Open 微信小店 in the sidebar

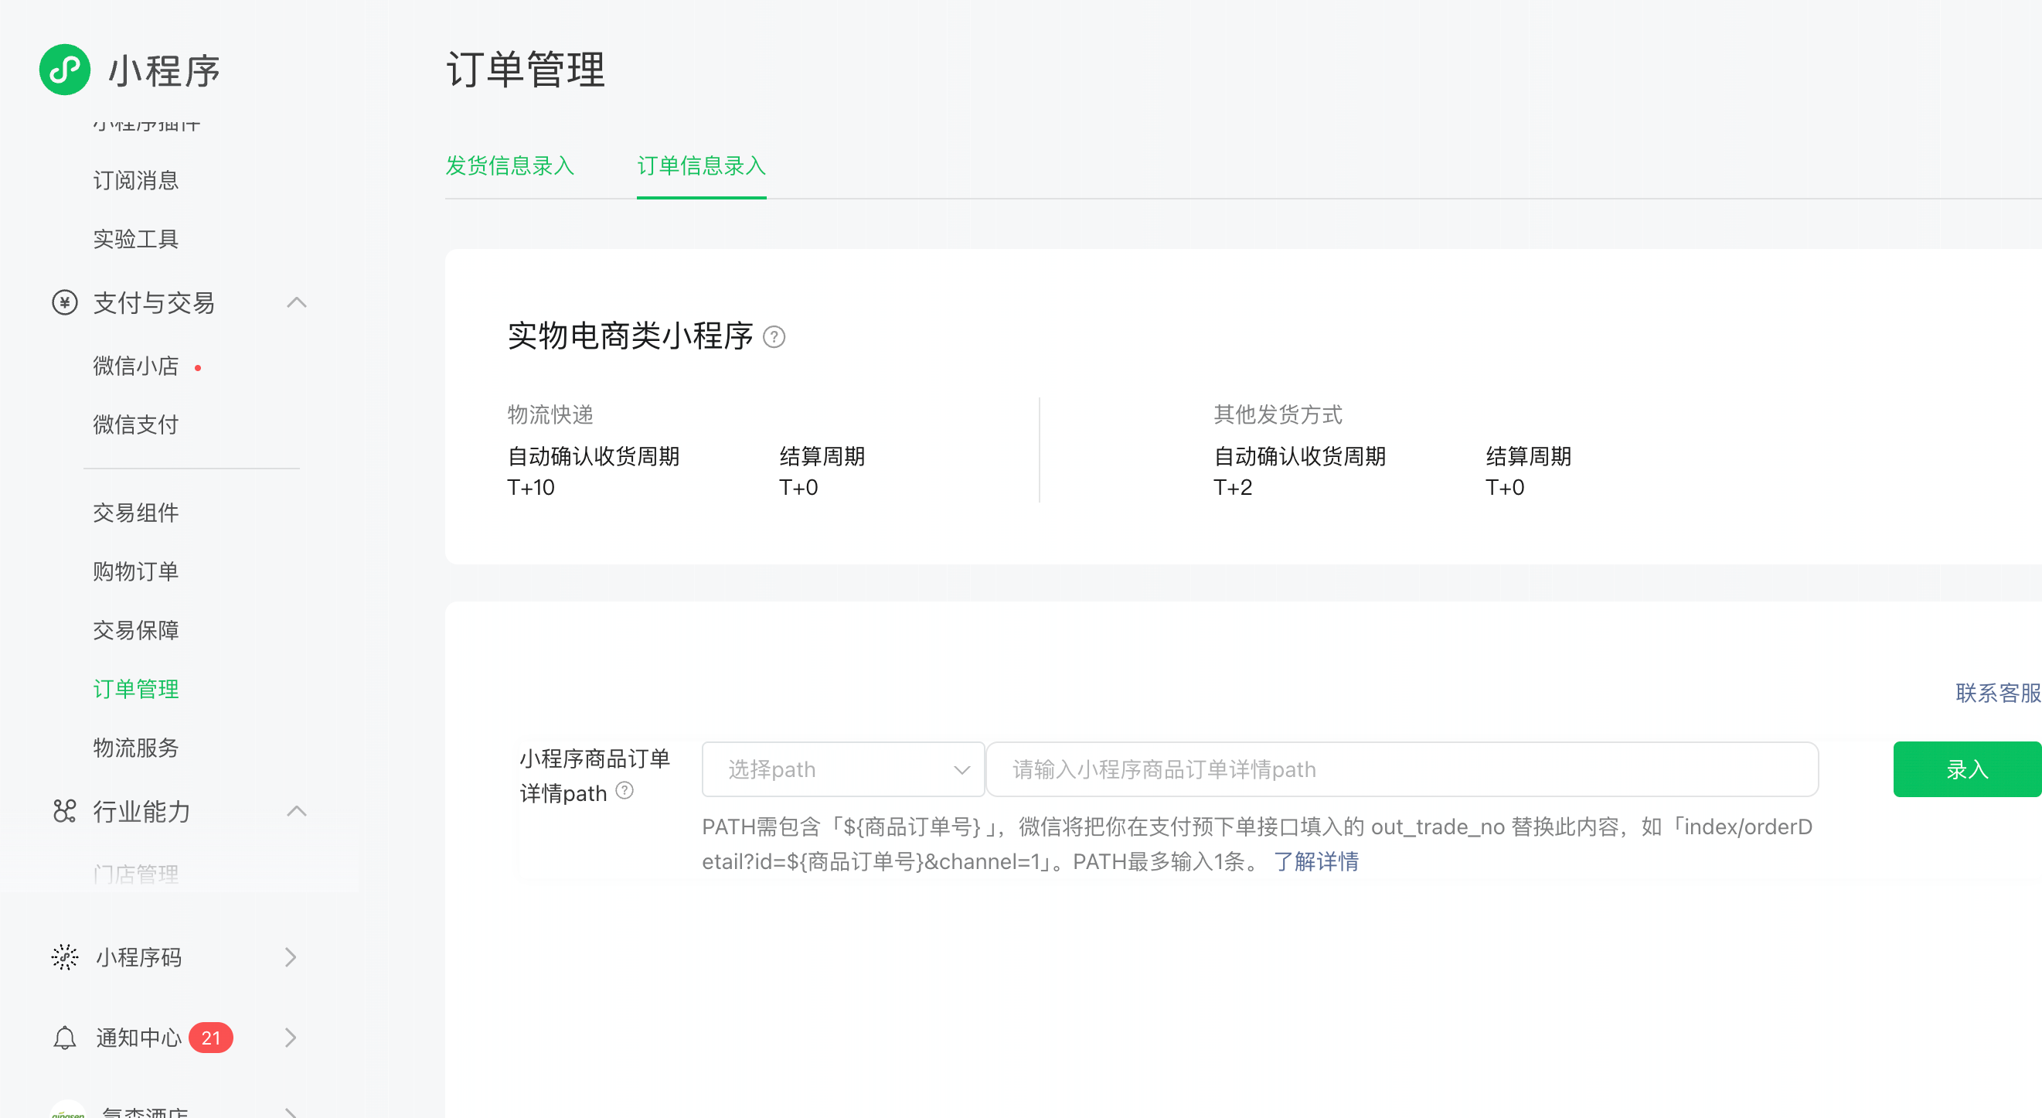pyautogui.click(x=135, y=366)
